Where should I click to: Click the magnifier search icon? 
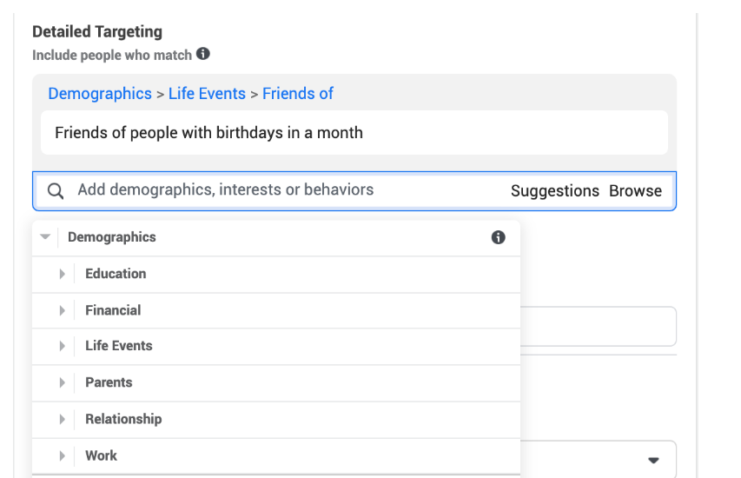[x=56, y=191]
